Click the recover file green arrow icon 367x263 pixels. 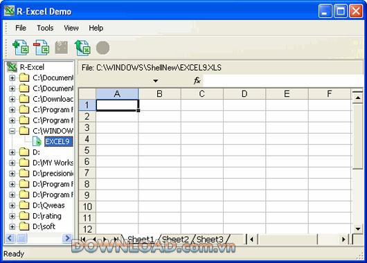coord(82,48)
